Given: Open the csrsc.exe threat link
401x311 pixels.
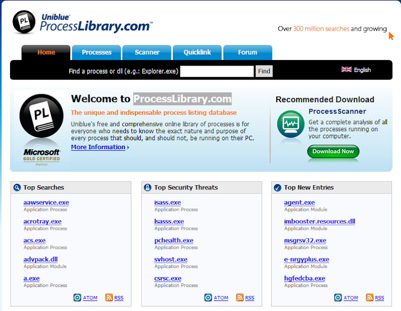Looking at the screenshot, I should (x=168, y=278).
